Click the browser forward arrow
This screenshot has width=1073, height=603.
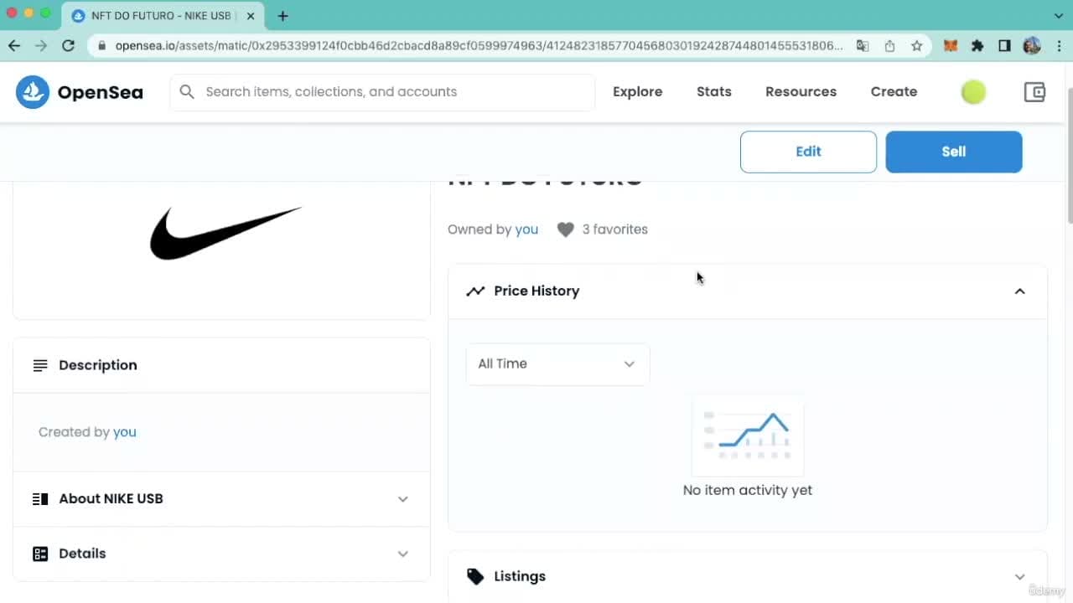tap(41, 46)
